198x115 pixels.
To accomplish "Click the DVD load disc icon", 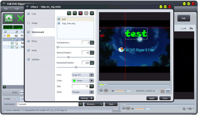I will 9,19.
